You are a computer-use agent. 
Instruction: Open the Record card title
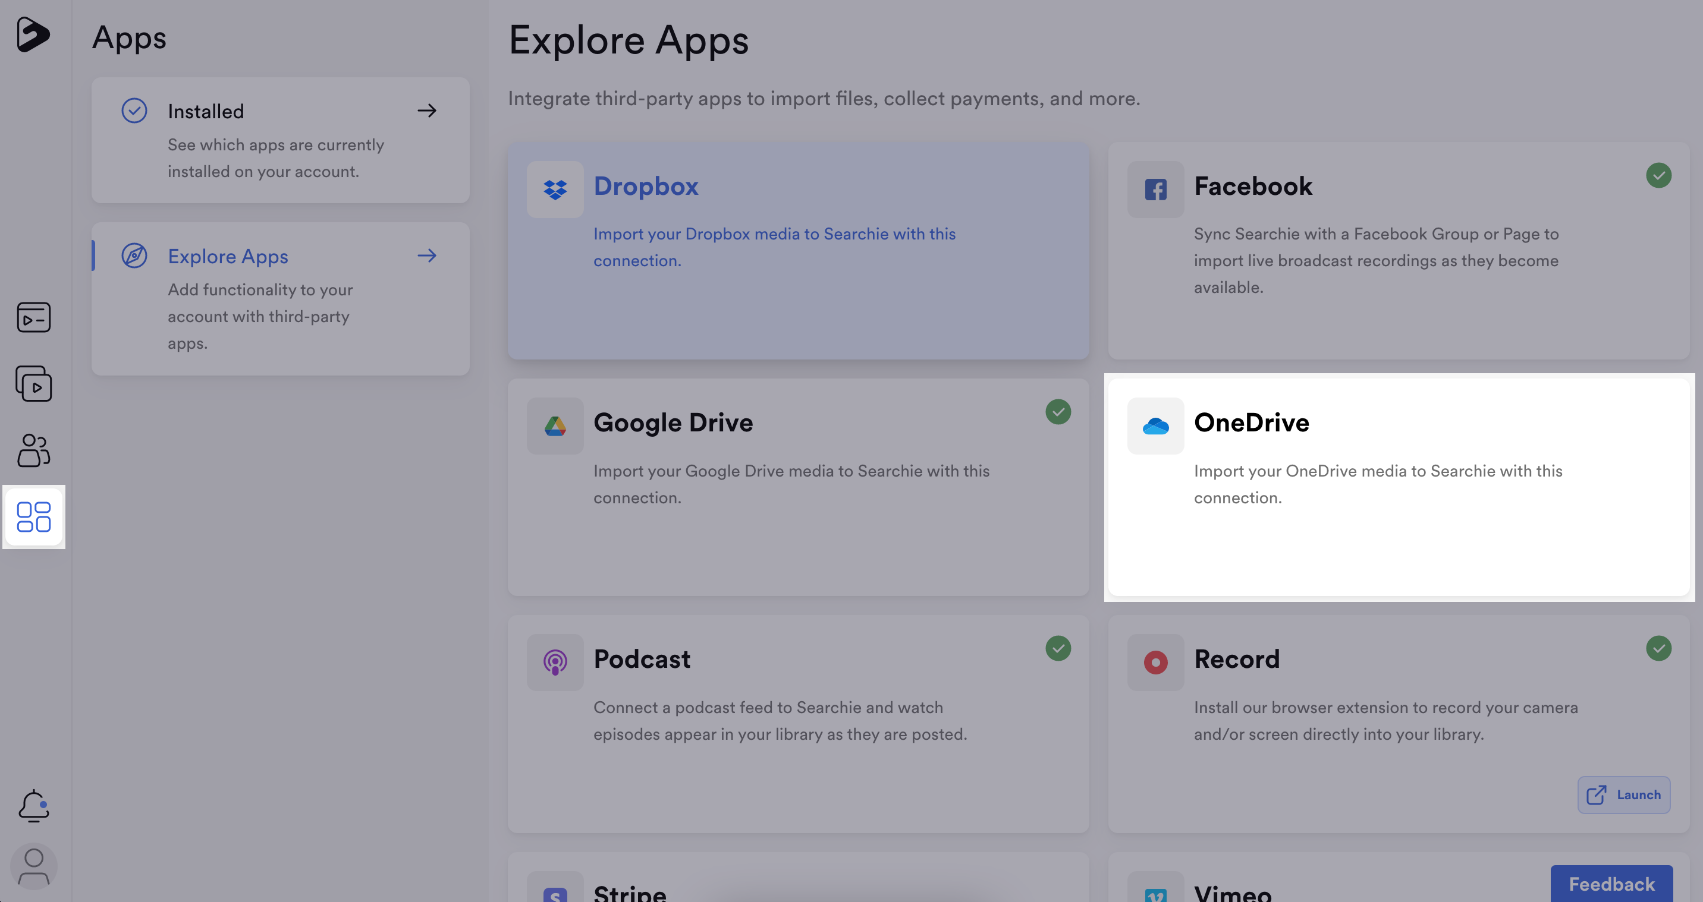(1237, 660)
